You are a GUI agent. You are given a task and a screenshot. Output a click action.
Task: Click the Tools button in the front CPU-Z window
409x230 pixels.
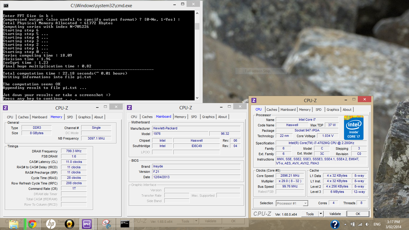[x=310, y=214]
